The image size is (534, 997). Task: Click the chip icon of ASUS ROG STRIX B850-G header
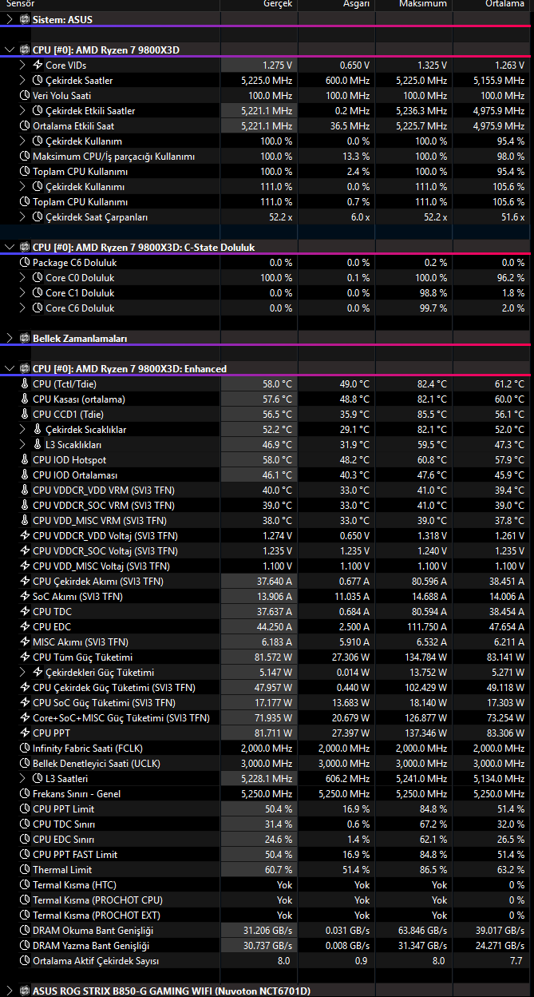pyautogui.click(x=24, y=991)
